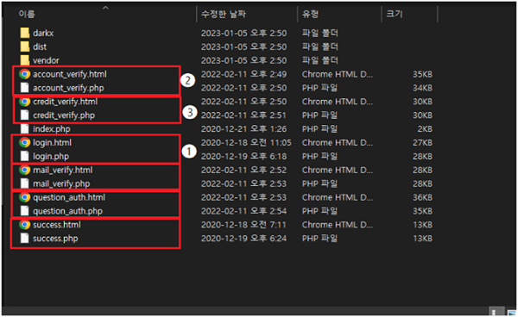Click Chrome icon of mail_verify.html
Image resolution: width=518 pixels, height=317 pixels.
pyautogui.click(x=24, y=170)
